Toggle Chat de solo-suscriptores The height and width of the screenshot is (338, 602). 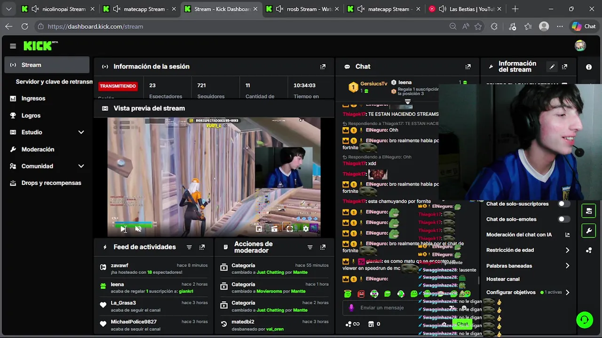tap(564, 204)
